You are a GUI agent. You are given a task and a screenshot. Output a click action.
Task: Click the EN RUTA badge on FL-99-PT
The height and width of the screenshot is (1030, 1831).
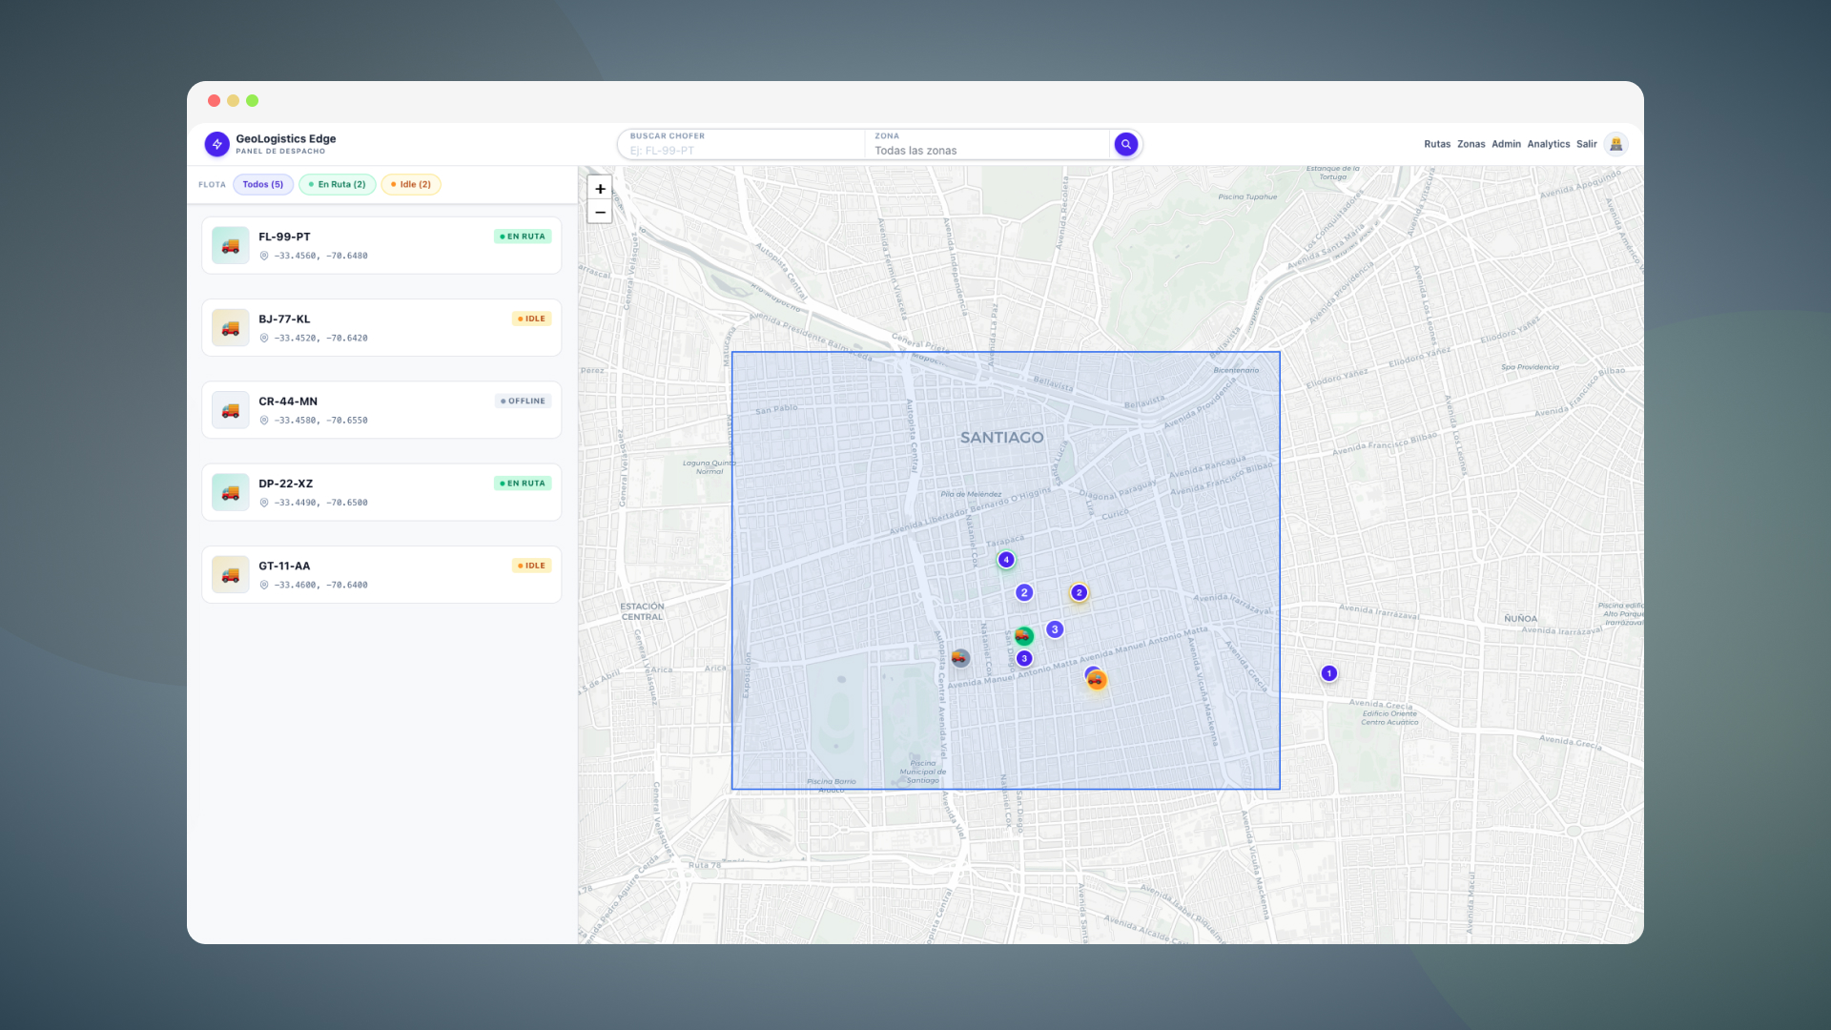523,237
